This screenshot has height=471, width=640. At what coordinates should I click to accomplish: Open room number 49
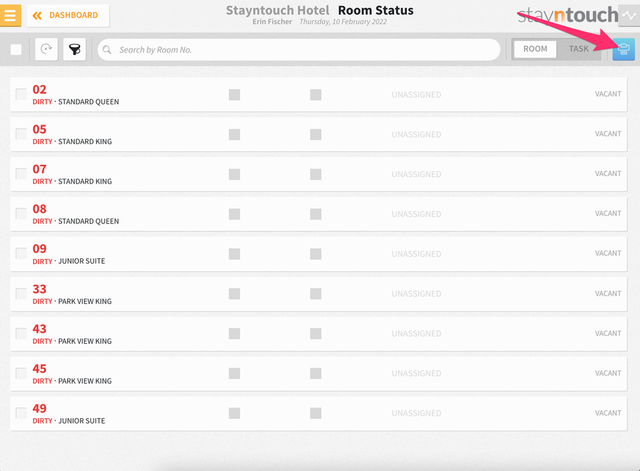[40, 408]
